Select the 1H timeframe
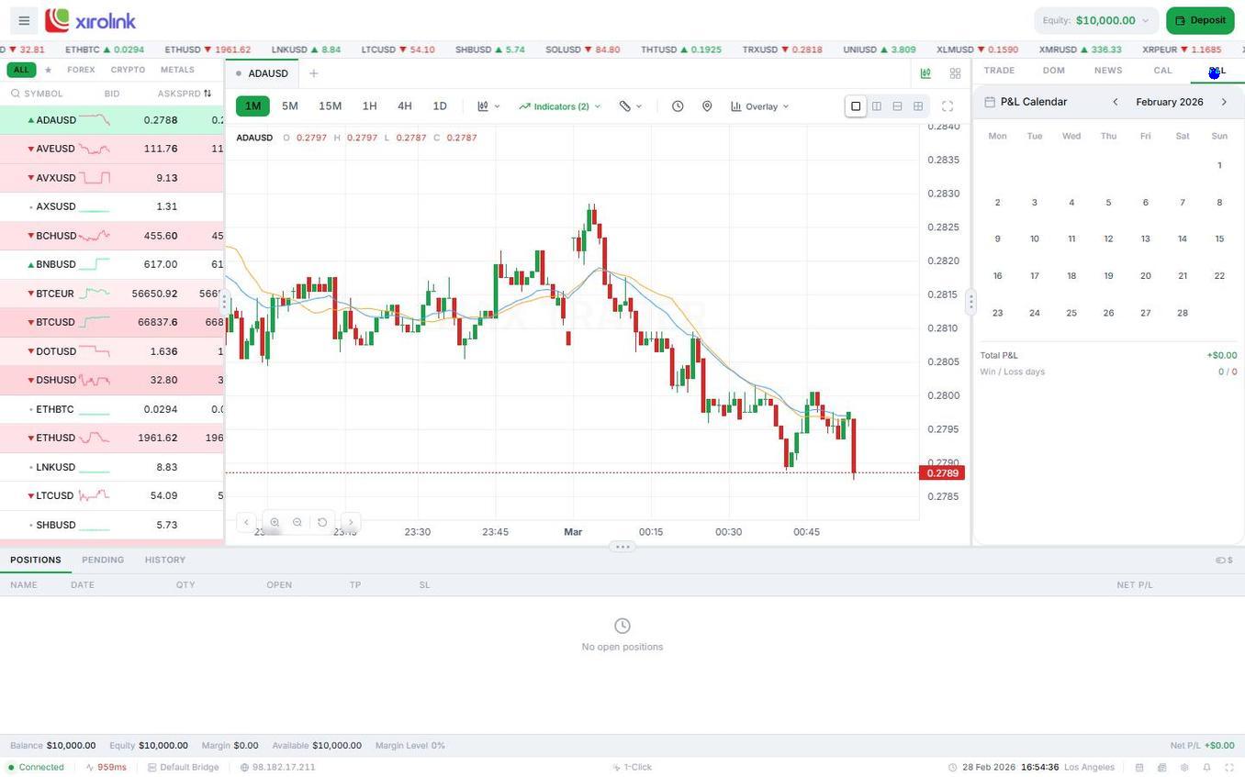Viewport: 1245px width, 777px height. pyautogui.click(x=369, y=106)
